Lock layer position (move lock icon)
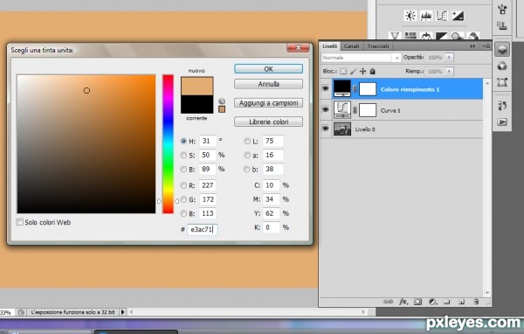The width and height of the screenshot is (524, 334). 362,72
